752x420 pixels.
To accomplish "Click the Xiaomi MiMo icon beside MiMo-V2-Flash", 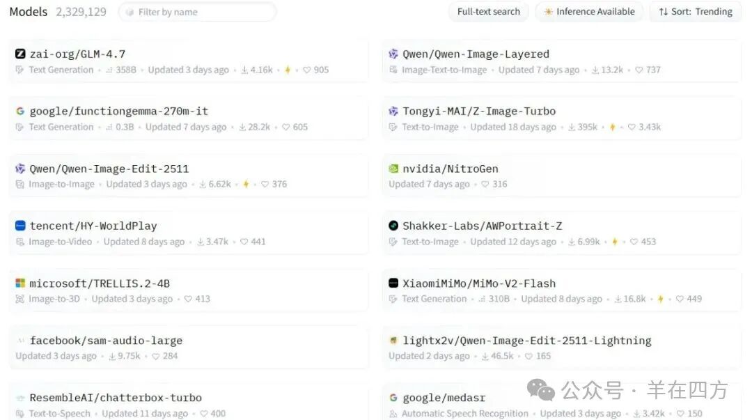I will (393, 283).
